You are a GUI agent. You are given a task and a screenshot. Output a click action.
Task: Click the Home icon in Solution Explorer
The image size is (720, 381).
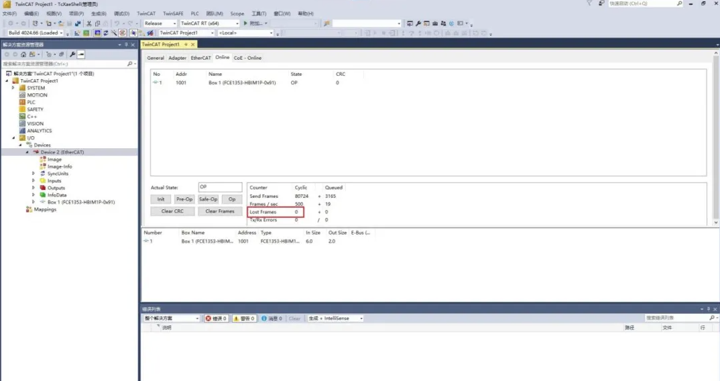[23, 54]
